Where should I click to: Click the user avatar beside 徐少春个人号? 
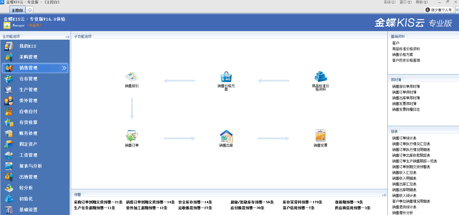pyautogui.click(x=428, y=10)
